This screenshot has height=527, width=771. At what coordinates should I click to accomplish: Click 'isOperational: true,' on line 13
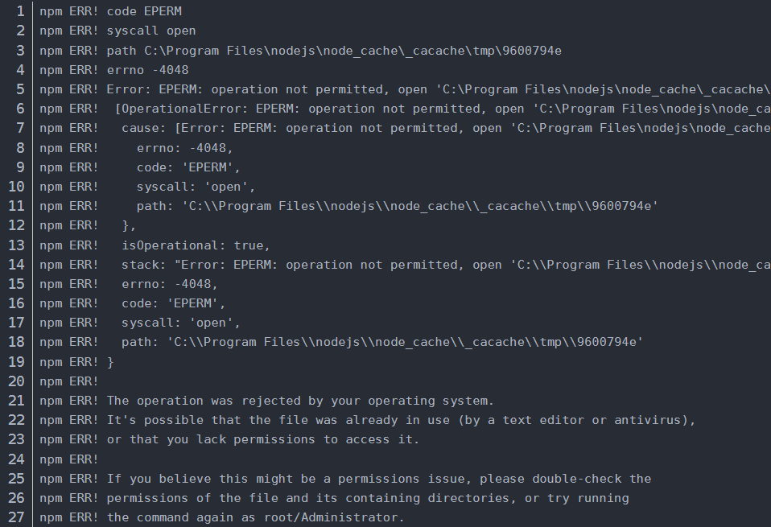[x=196, y=245]
